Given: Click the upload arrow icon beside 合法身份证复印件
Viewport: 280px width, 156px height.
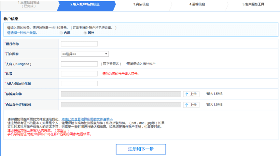Looking at the screenshot, I should point(187,105).
